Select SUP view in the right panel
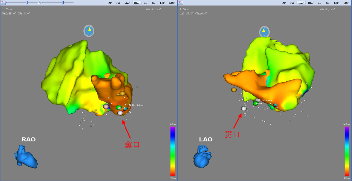The width and height of the screenshot is (352, 181). [345, 3]
